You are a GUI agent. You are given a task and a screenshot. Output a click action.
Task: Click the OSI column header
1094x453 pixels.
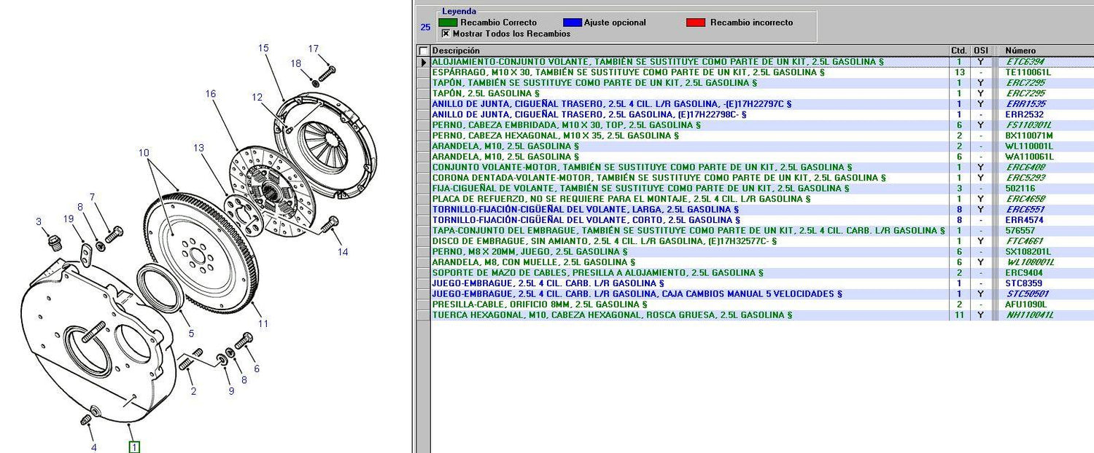pos(981,51)
